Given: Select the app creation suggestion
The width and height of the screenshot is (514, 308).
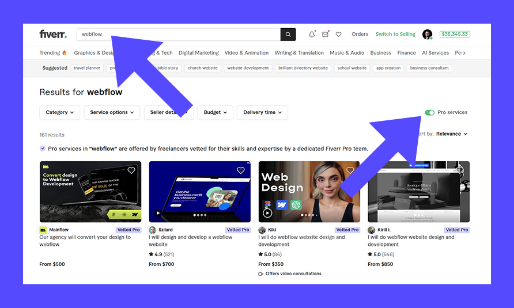Looking at the screenshot, I should tap(388, 68).
